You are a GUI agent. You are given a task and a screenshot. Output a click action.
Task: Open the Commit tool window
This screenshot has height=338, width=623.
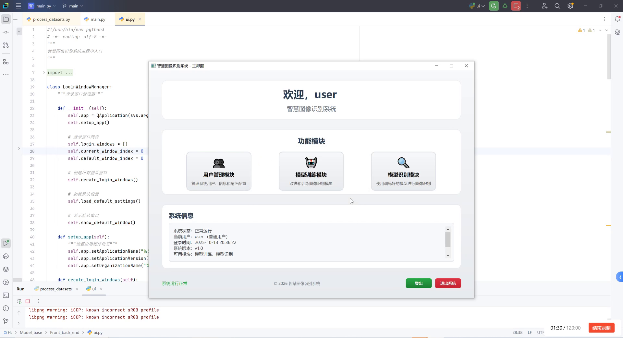click(x=6, y=32)
